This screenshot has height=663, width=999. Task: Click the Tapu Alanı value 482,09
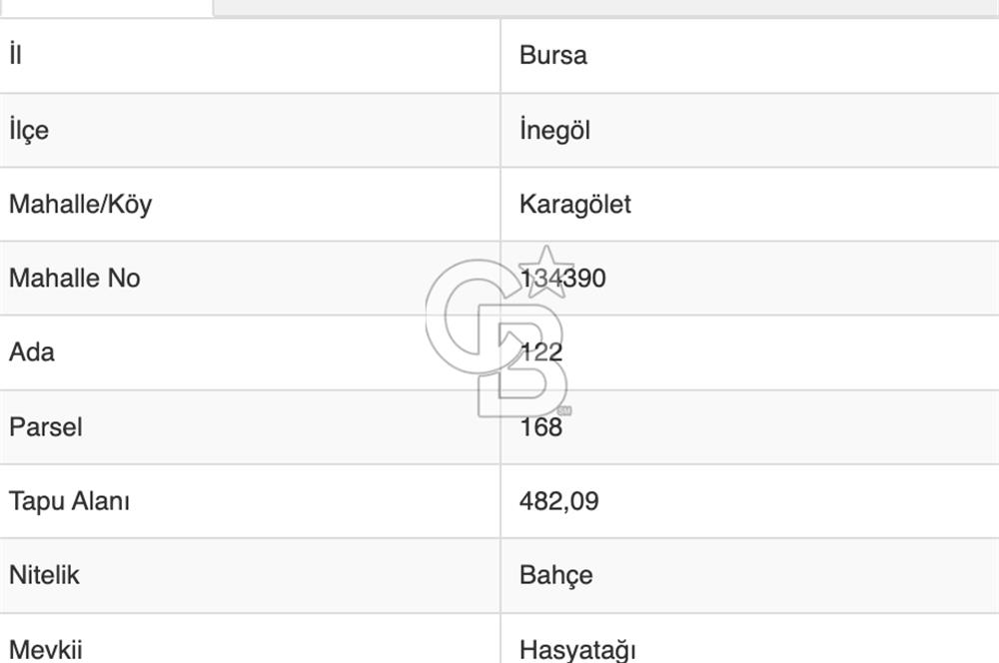click(559, 501)
